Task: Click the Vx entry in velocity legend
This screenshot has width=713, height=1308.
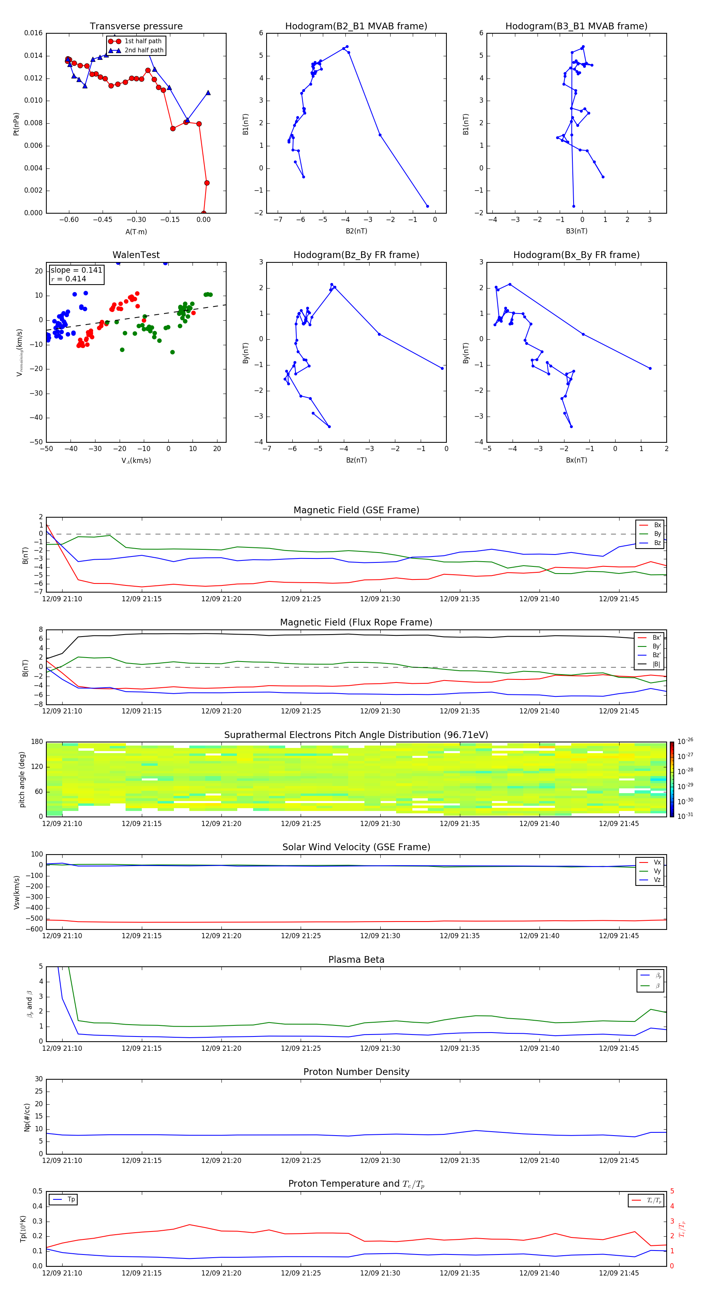Action: coord(650,862)
